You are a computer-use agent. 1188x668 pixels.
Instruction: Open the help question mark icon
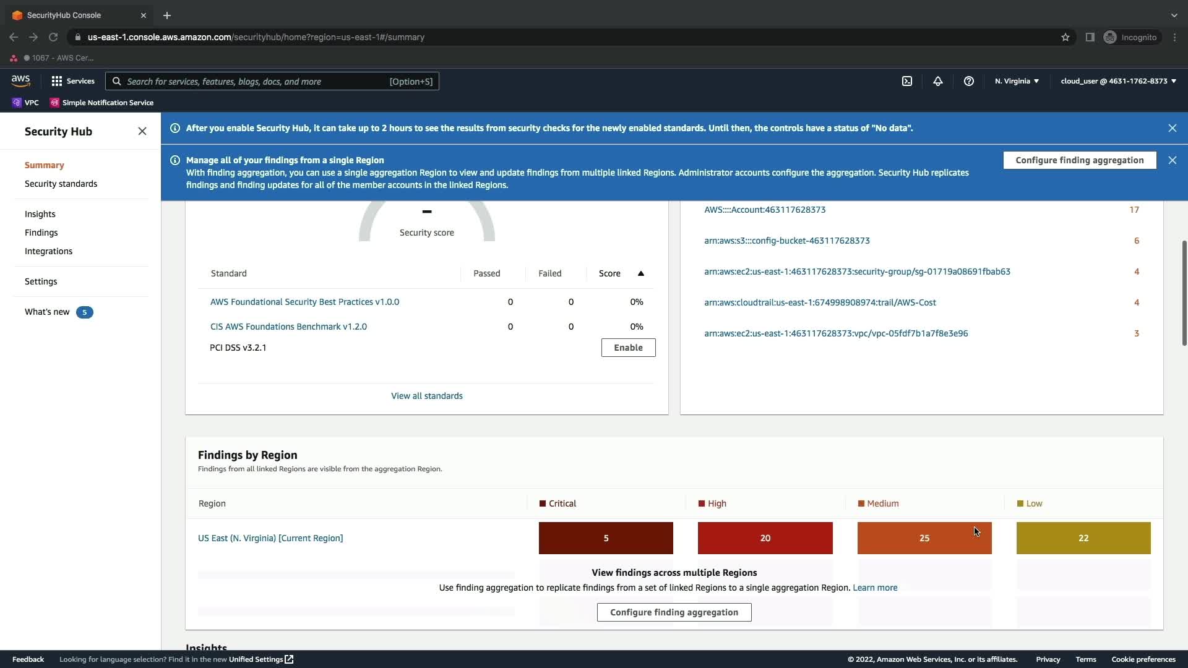(x=969, y=81)
